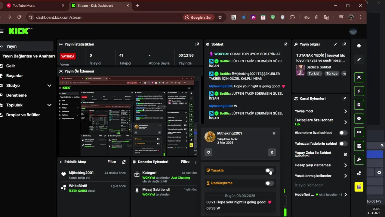The image size is (385, 217).
Task: Reload the page
Action: click(x=19, y=17)
